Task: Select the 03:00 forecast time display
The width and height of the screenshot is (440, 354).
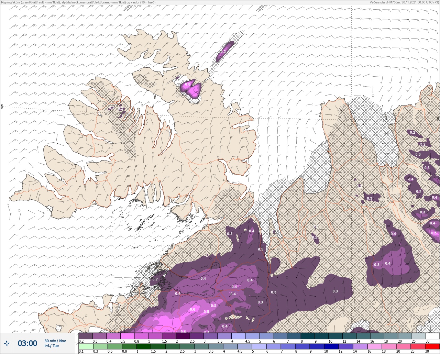Action: click(x=27, y=343)
